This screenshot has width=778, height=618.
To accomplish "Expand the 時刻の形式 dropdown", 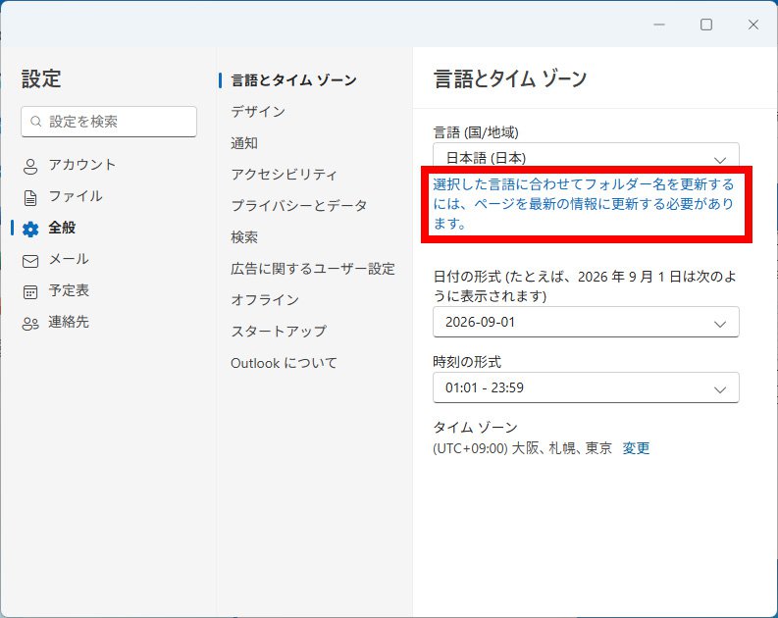I will 585,387.
